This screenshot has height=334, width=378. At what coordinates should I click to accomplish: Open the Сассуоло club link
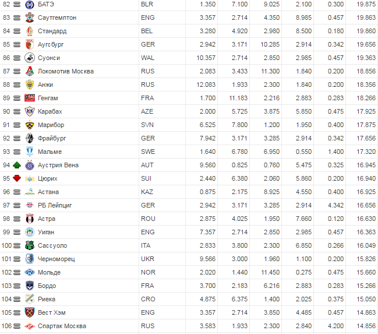pos(52,245)
